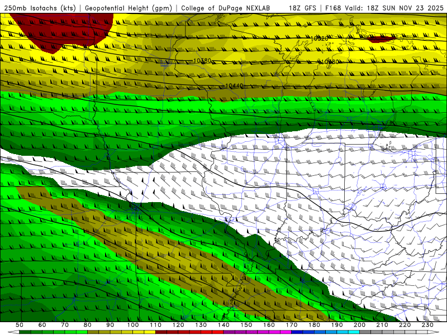Click the '250mb Isotachs (kts)' title text

[x=40, y=8]
